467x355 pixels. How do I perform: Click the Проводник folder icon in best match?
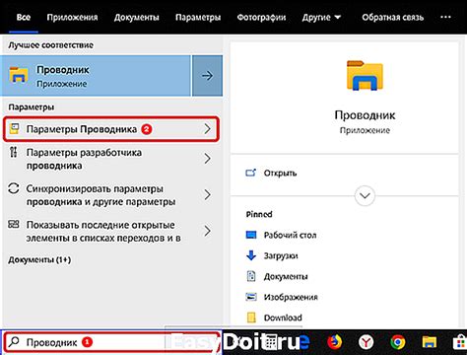(19, 75)
